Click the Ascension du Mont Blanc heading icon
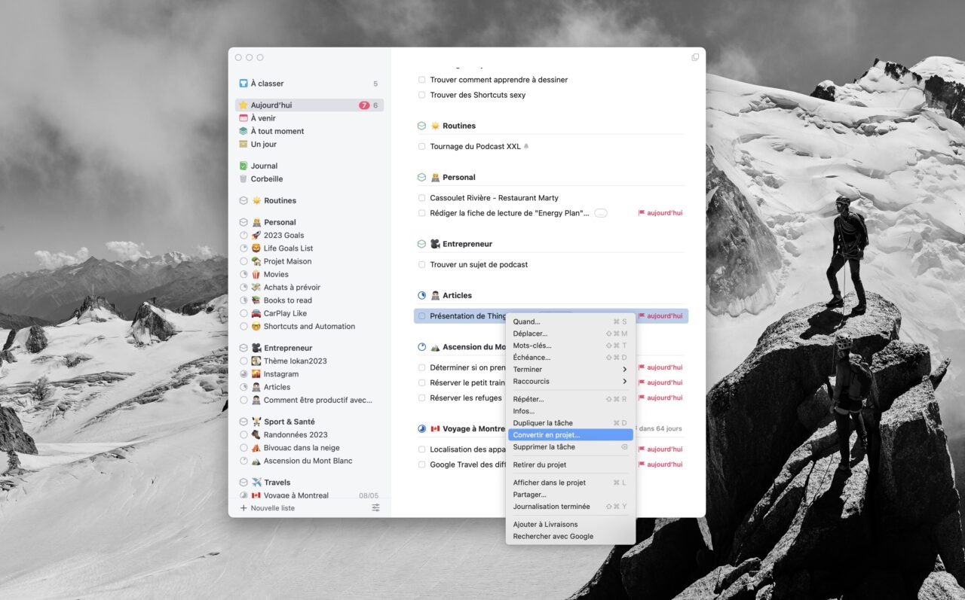The image size is (965, 600). pos(421,347)
